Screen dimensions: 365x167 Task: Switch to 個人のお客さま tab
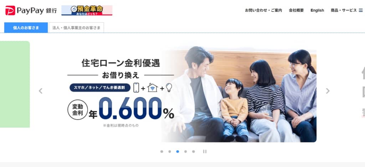click(x=26, y=28)
